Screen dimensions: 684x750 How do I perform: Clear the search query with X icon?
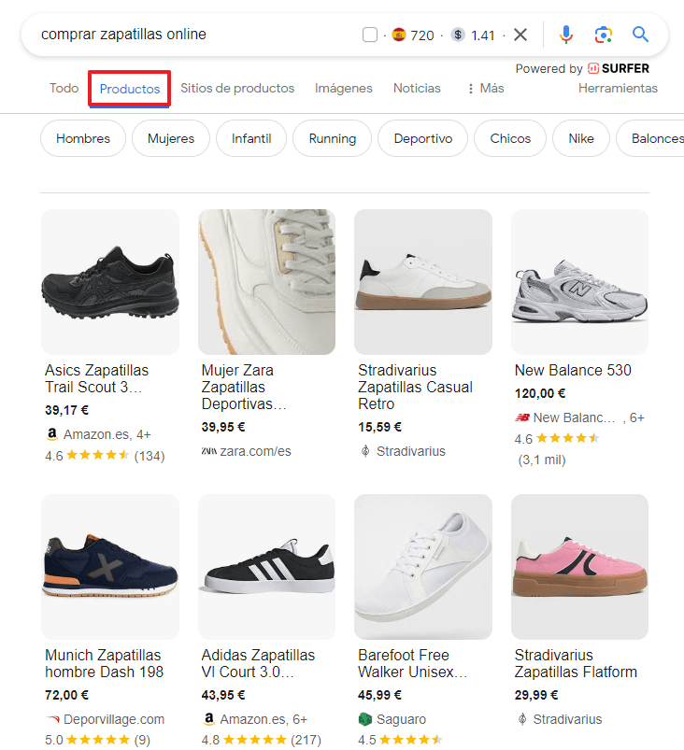pos(520,35)
